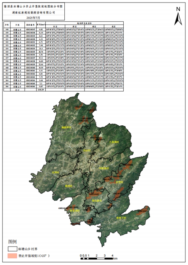The width and height of the screenshot is (188, 265).
Task: Click the map scale bar
Action: click(98, 258)
